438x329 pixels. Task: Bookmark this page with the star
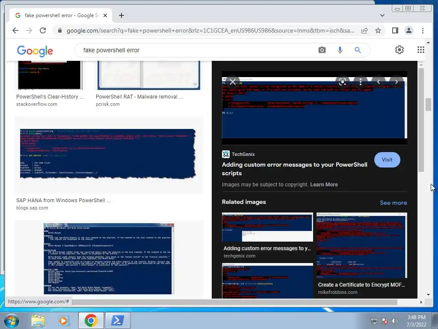378,30
